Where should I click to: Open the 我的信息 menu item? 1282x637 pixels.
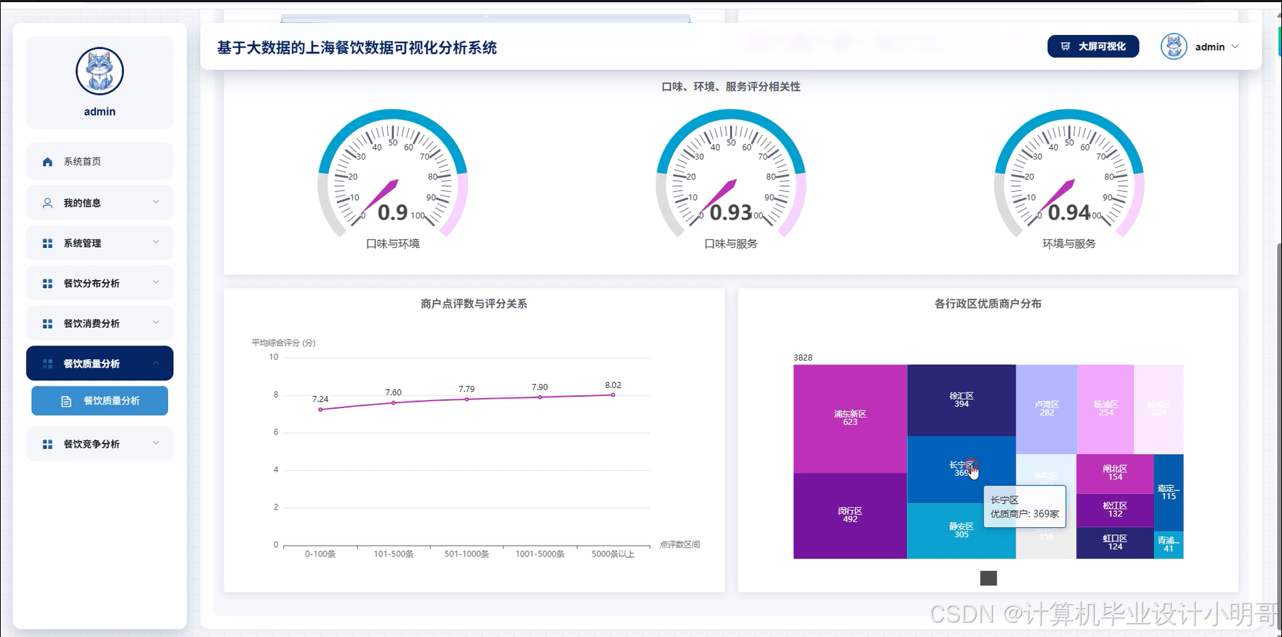(x=100, y=203)
